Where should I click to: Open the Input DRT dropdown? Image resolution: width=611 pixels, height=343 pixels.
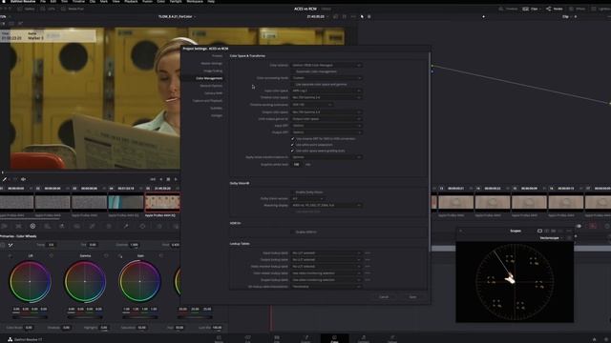click(x=327, y=126)
